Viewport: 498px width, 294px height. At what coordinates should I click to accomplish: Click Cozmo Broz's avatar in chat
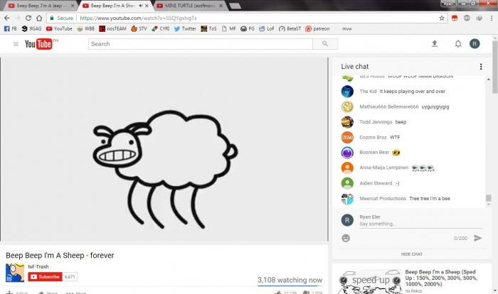point(347,137)
